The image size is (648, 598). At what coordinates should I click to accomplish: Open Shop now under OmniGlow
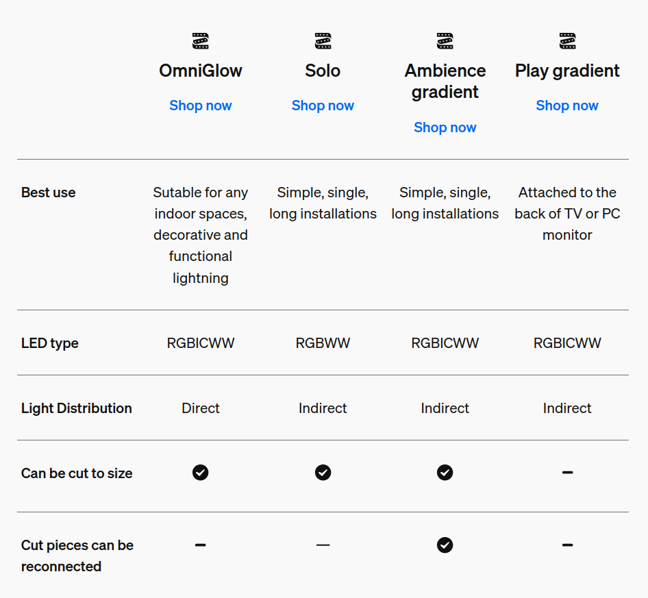(201, 105)
